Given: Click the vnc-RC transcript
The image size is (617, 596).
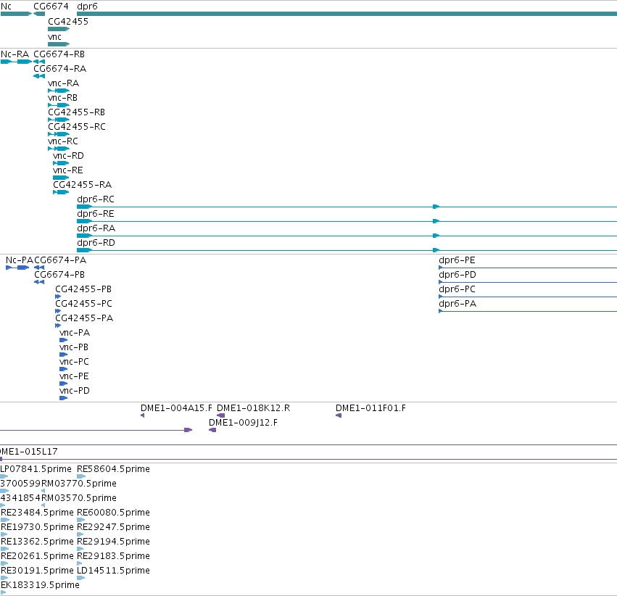Looking at the screenshot, I should [x=59, y=149].
